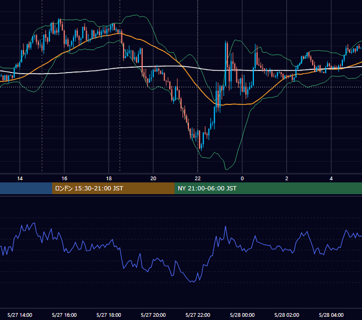Select the 0 hour label on price chart axis
Screen dimensions: 362x320
(242, 179)
